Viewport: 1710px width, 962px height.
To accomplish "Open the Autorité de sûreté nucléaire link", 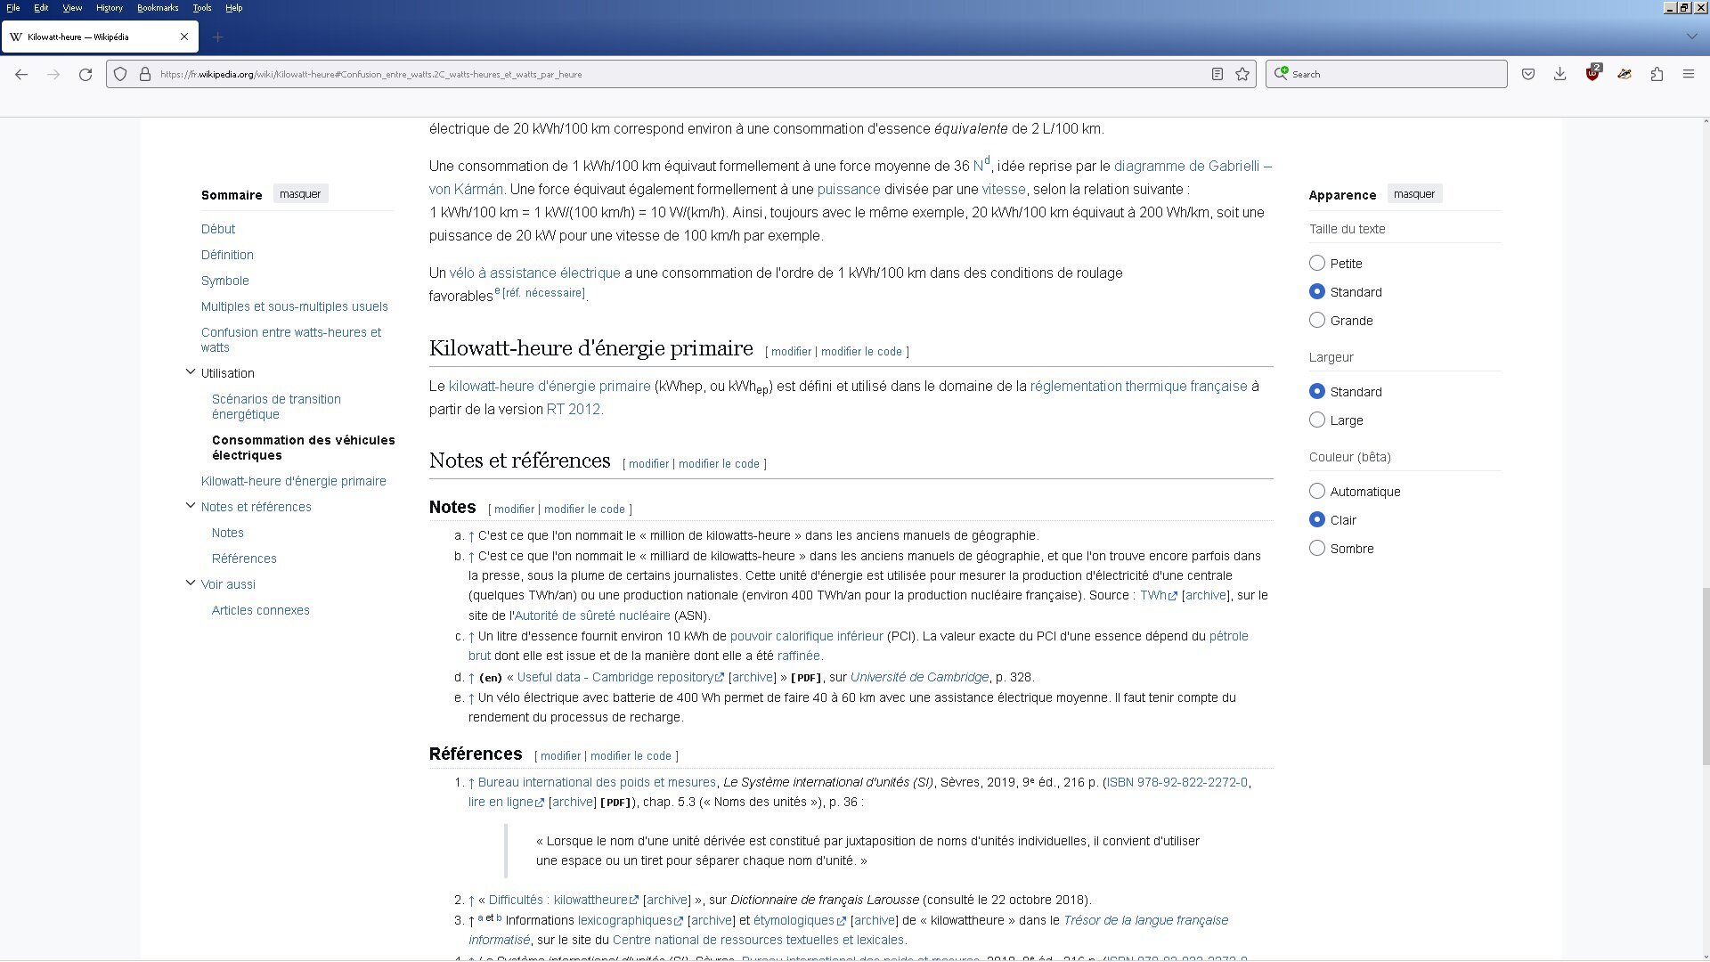I will [x=592, y=616].
